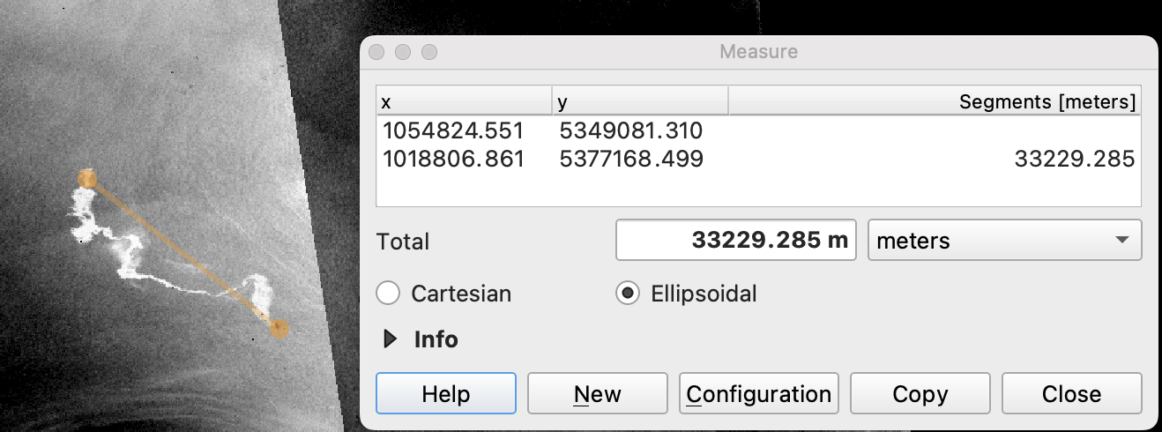The image size is (1162, 432).
Task: Select the x value 1054824.551
Action: pos(453,132)
